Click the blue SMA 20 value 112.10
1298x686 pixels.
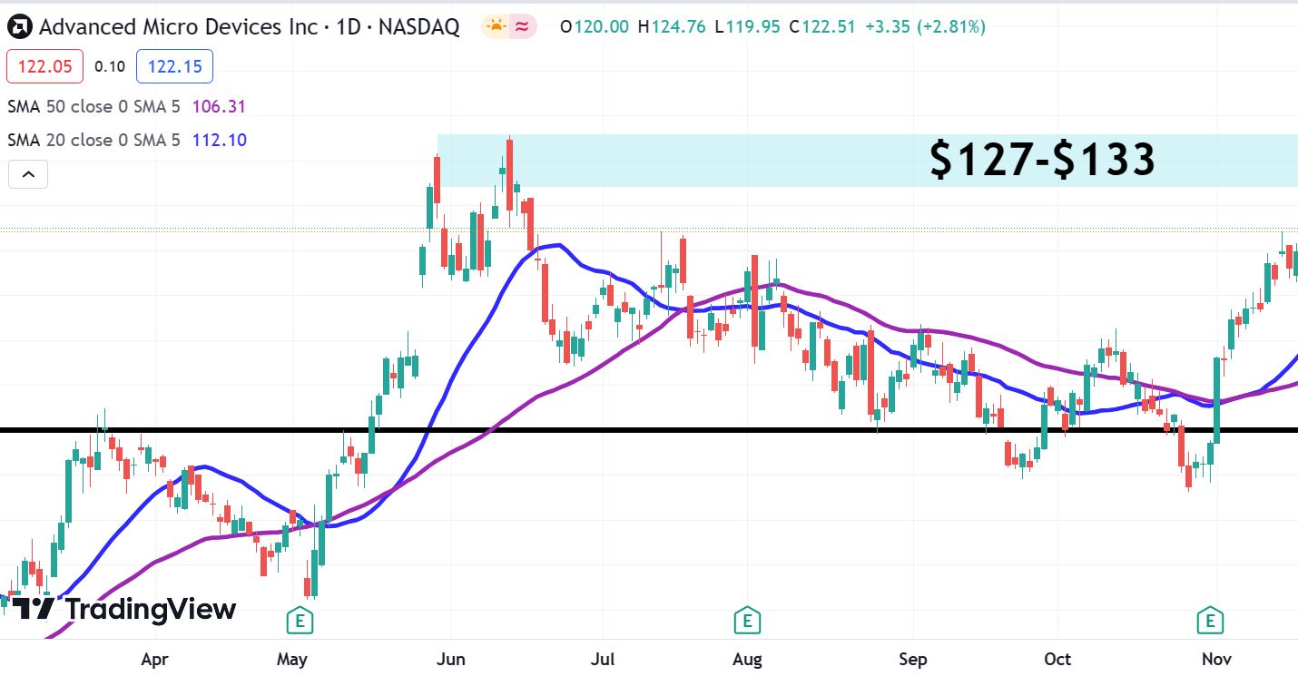219,140
